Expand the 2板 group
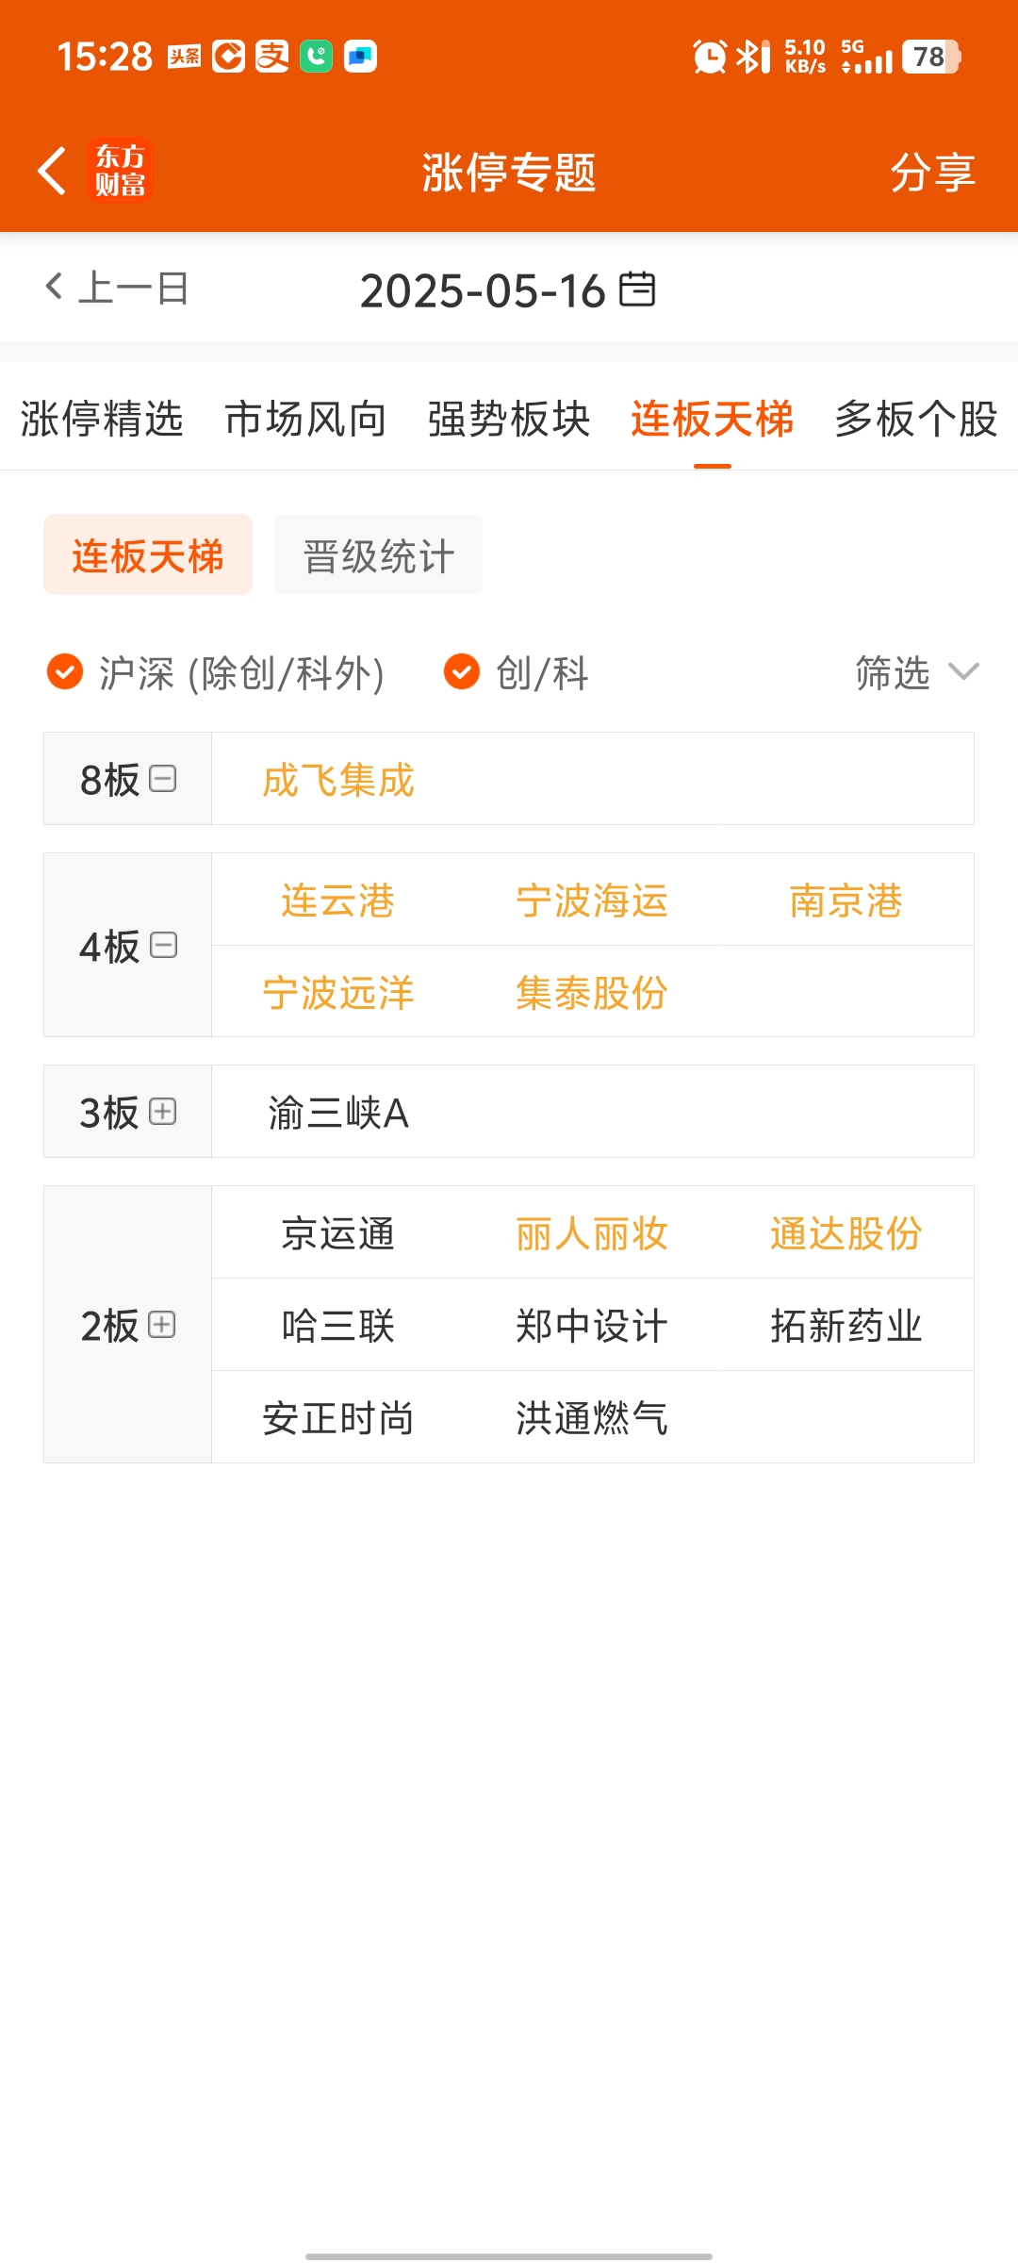Image resolution: width=1018 pixels, height=2263 pixels. point(162,1325)
